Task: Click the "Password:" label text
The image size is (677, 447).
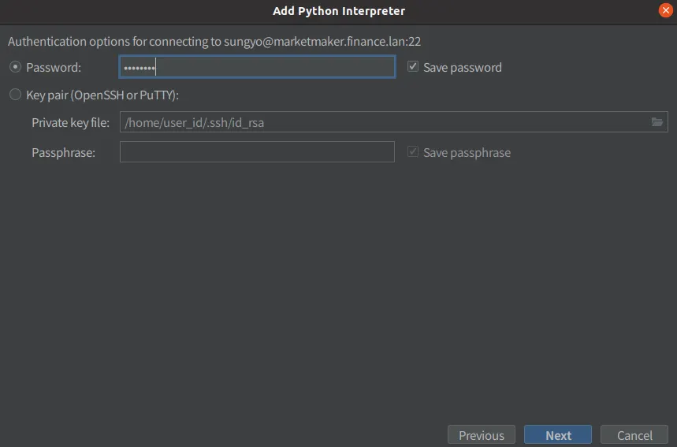Action: [x=54, y=68]
